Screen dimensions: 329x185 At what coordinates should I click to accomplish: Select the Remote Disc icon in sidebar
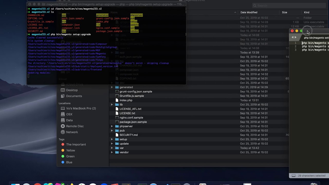63,126
